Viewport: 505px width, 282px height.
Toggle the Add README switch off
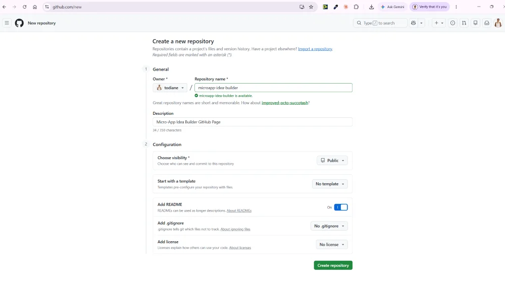(341, 207)
